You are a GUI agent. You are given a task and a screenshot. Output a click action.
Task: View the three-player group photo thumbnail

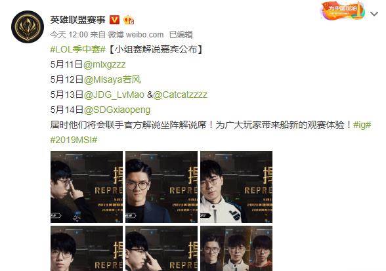click(x=236, y=248)
